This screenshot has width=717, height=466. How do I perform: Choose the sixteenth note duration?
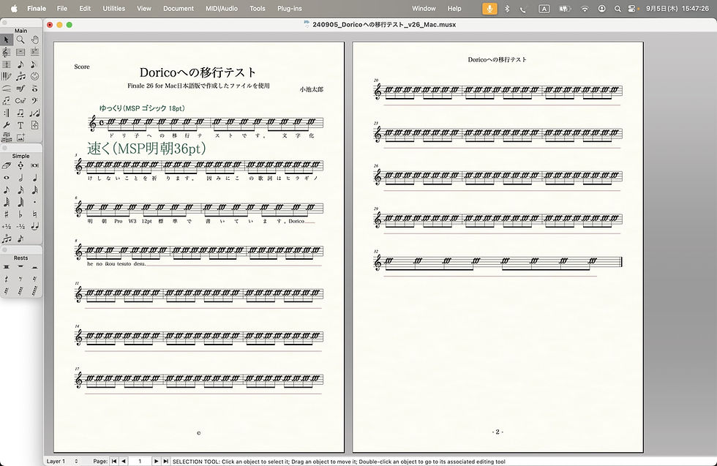(x=20, y=189)
